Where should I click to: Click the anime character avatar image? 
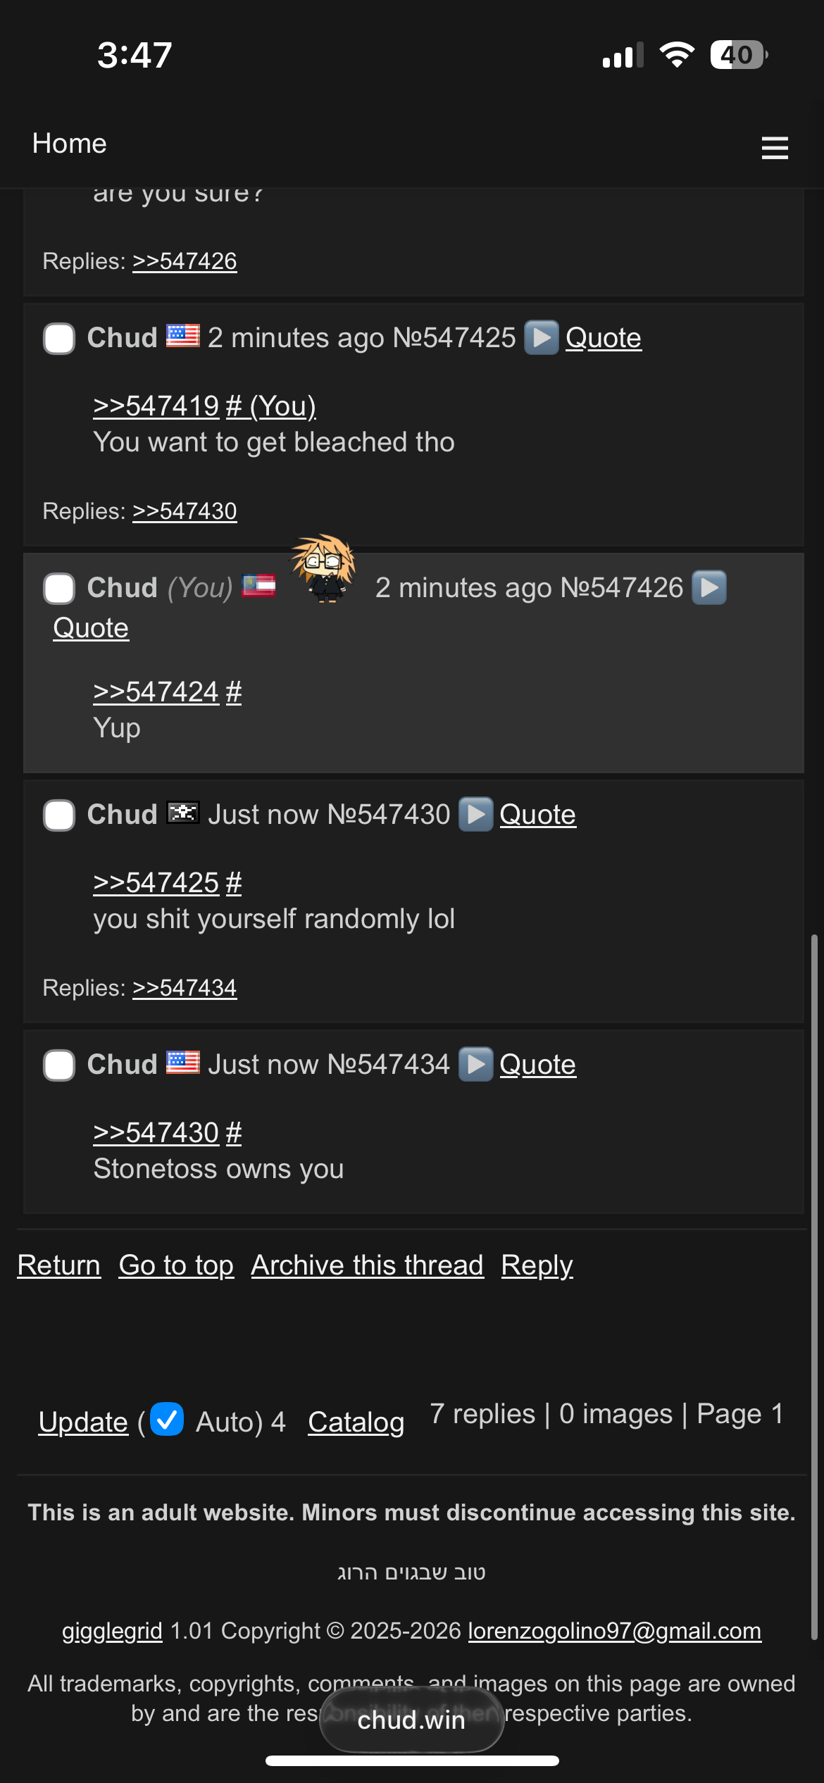[x=324, y=568]
